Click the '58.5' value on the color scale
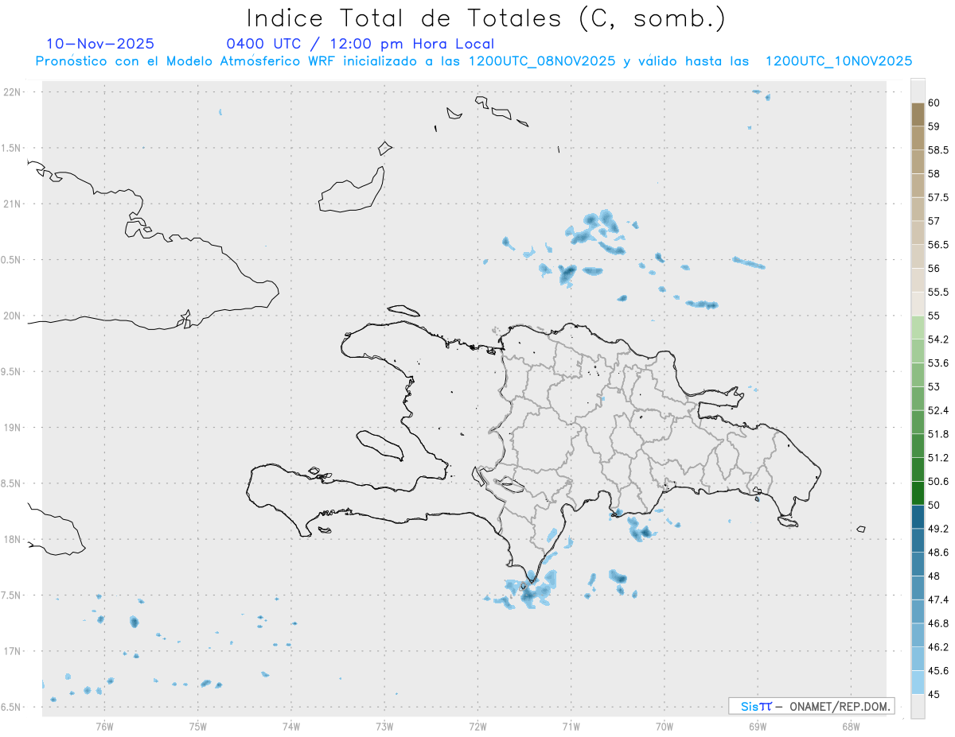 click(938, 150)
